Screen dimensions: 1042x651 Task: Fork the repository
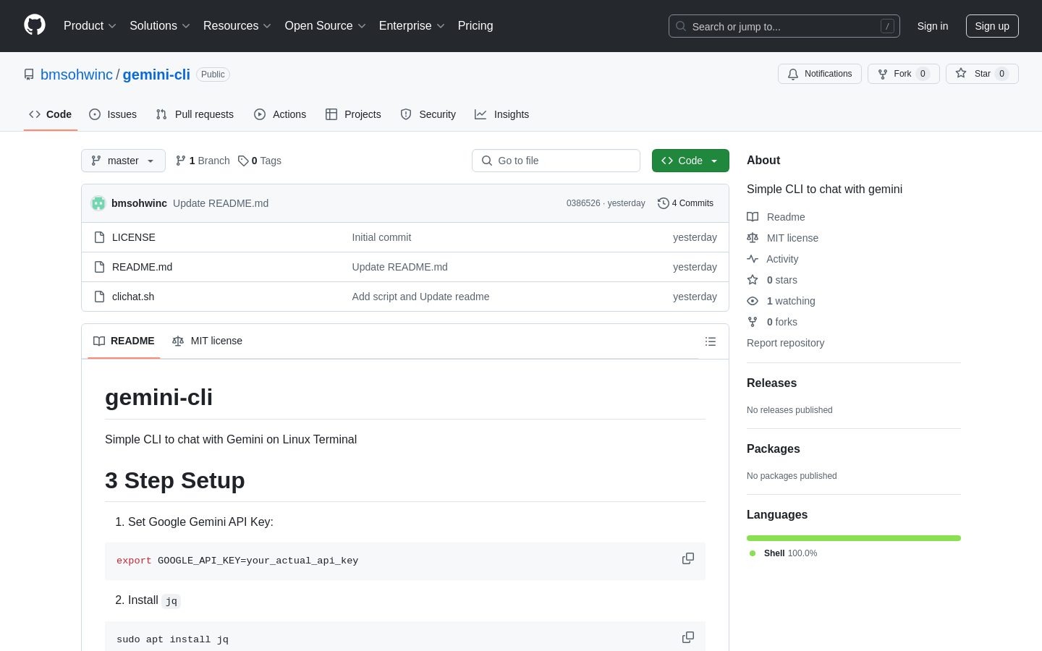click(x=904, y=74)
